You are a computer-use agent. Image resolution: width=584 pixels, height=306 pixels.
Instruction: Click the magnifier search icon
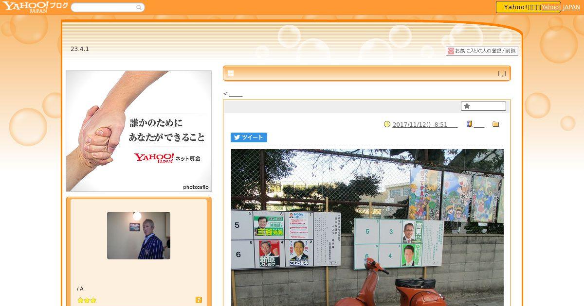[x=139, y=7]
